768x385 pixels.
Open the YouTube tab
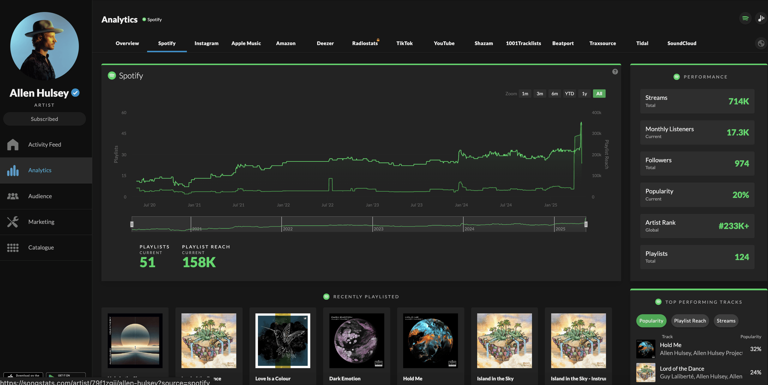tap(444, 43)
